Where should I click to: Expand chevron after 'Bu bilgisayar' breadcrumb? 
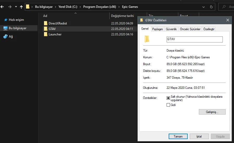pyautogui.click(x=55, y=7)
